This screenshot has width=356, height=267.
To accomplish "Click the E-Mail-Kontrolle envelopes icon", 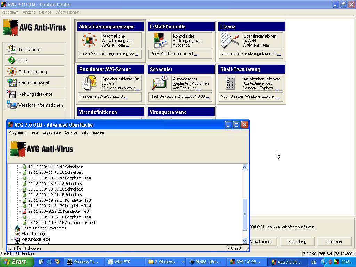I will [160, 40].
